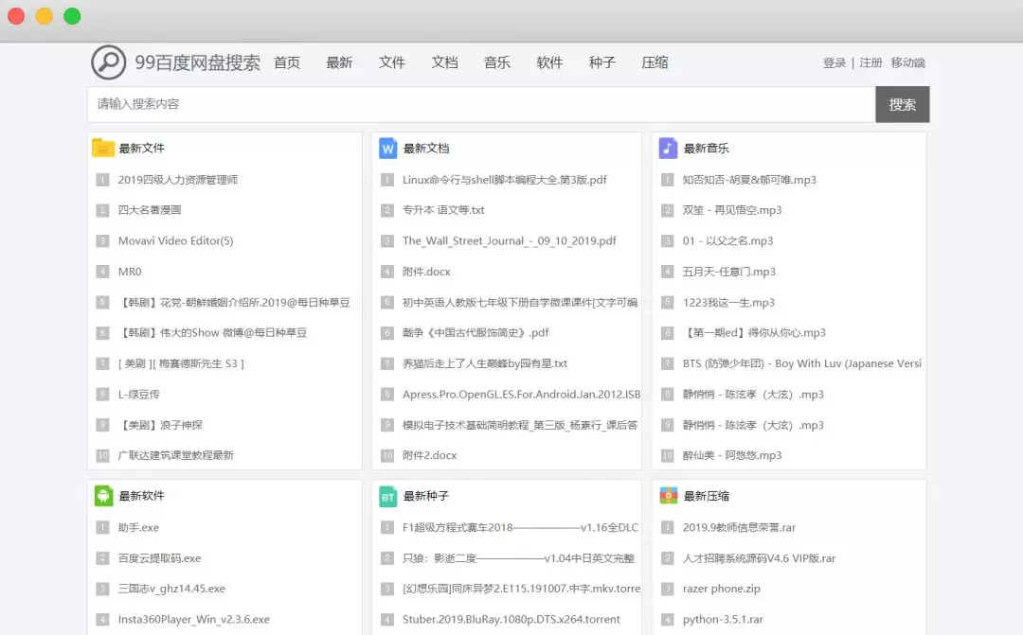This screenshot has height=635, width=1023.
Task: Click the green Android icon for 最新软件
Action: coord(103,496)
